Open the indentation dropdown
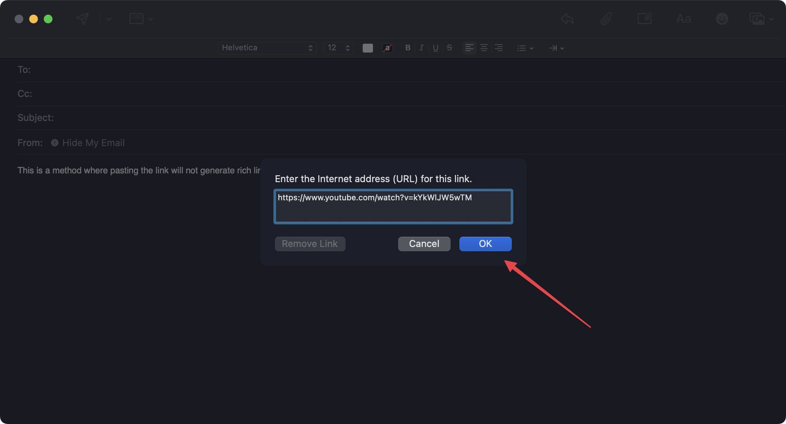Viewport: 786px width, 424px height. point(556,48)
